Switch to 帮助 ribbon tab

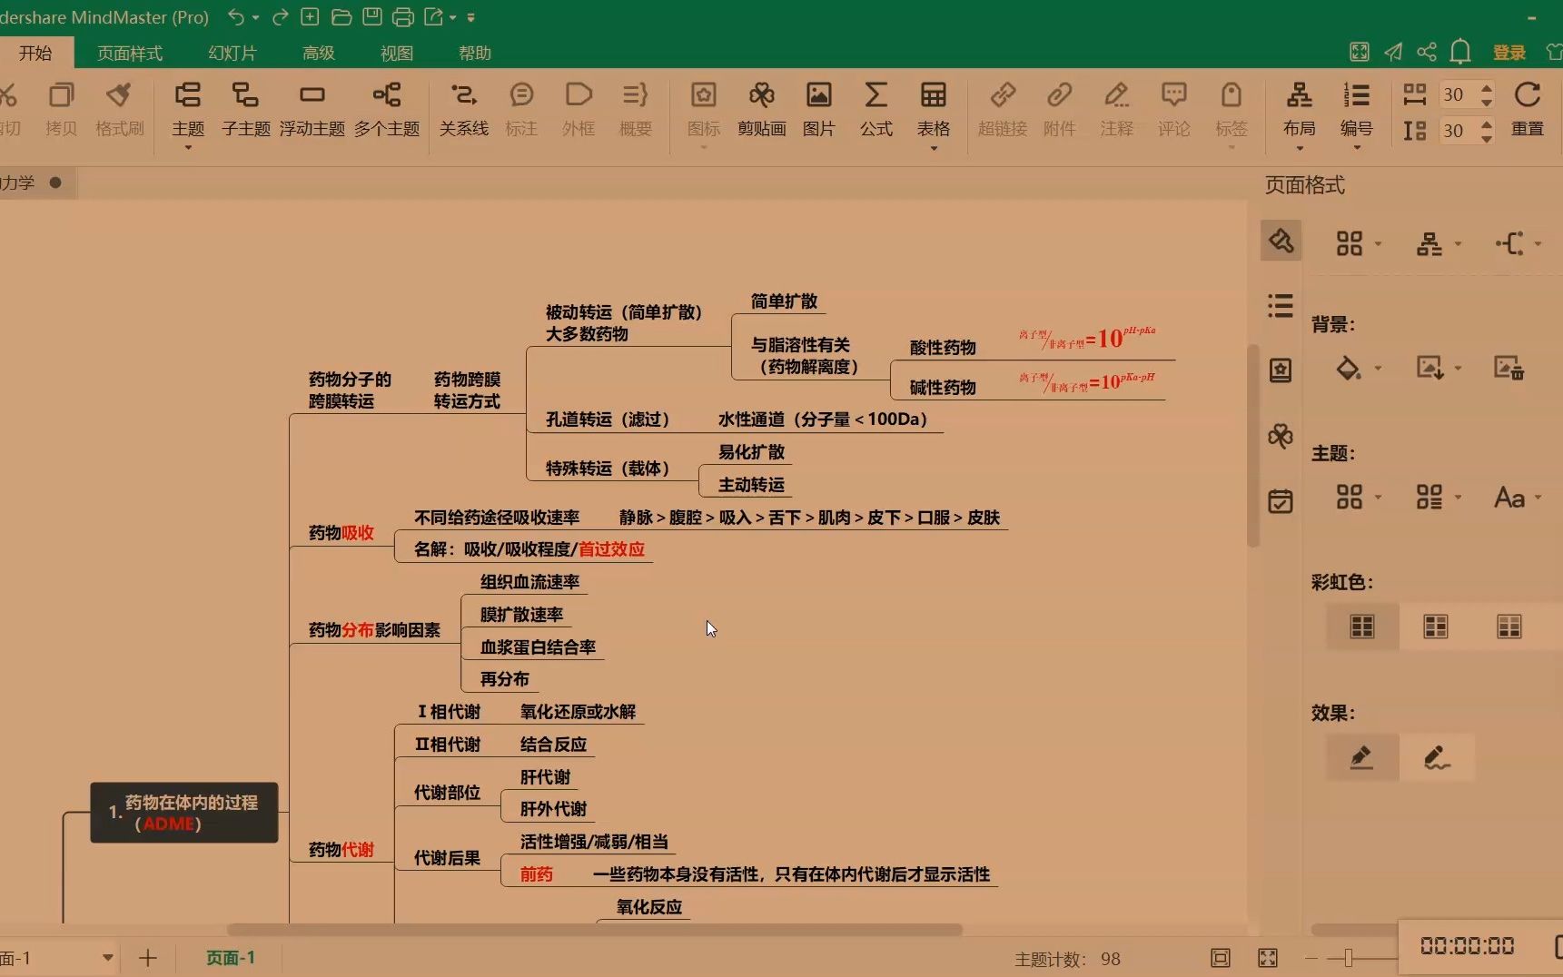click(x=475, y=53)
